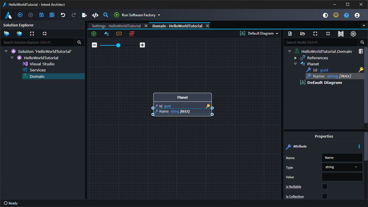Expand the References node
The image size is (368, 207).
pos(296,58)
